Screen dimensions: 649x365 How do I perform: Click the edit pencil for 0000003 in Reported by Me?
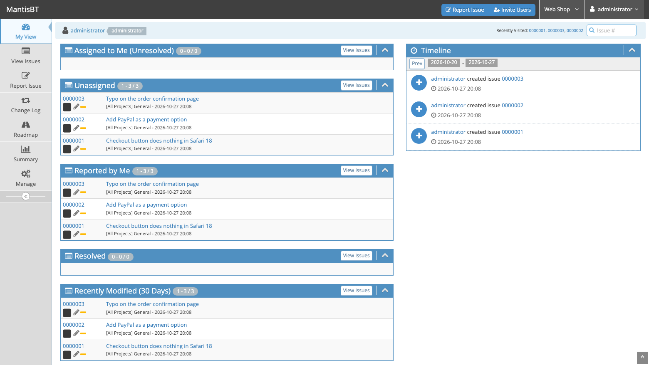click(x=76, y=192)
